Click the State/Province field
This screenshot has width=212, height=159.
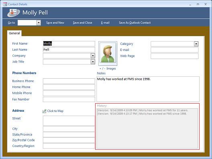pos(69,135)
